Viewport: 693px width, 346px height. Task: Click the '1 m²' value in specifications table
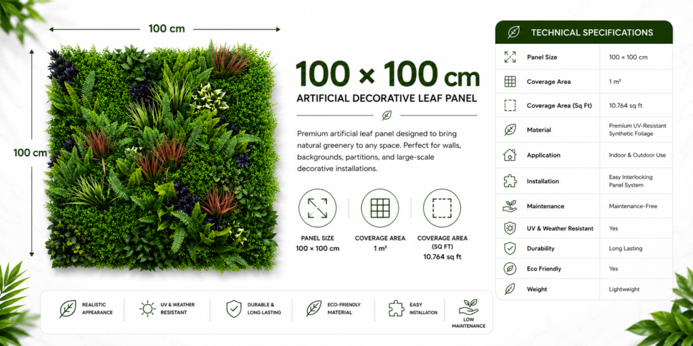point(614,82)
